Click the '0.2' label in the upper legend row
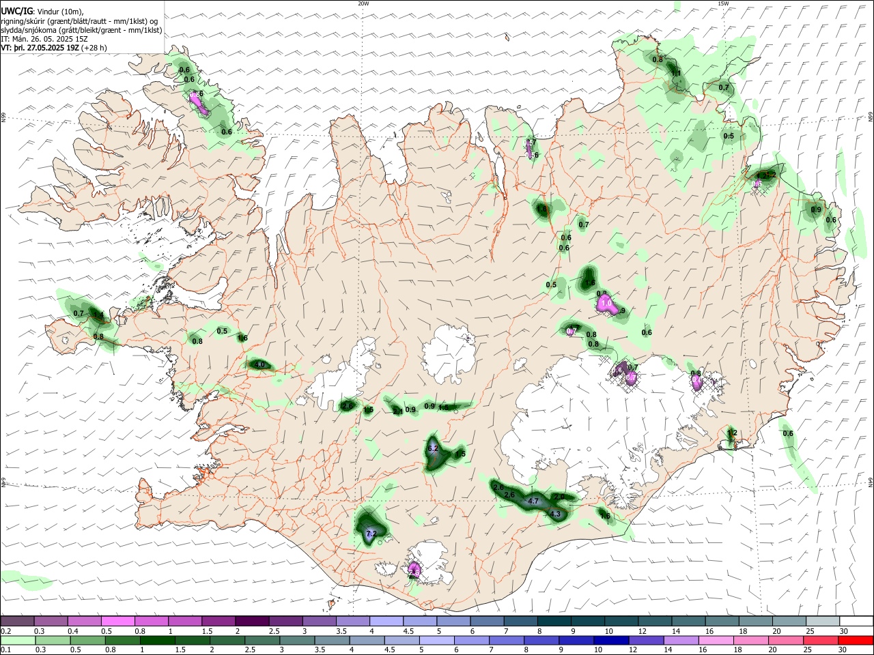Viewport: 874px width, 655px height. 6,631
